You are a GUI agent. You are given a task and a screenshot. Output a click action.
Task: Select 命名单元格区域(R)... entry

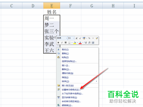(x=78, y=101)
